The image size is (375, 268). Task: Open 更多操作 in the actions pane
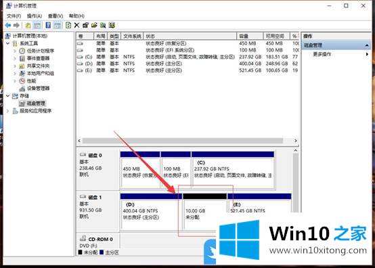(322, 54)
